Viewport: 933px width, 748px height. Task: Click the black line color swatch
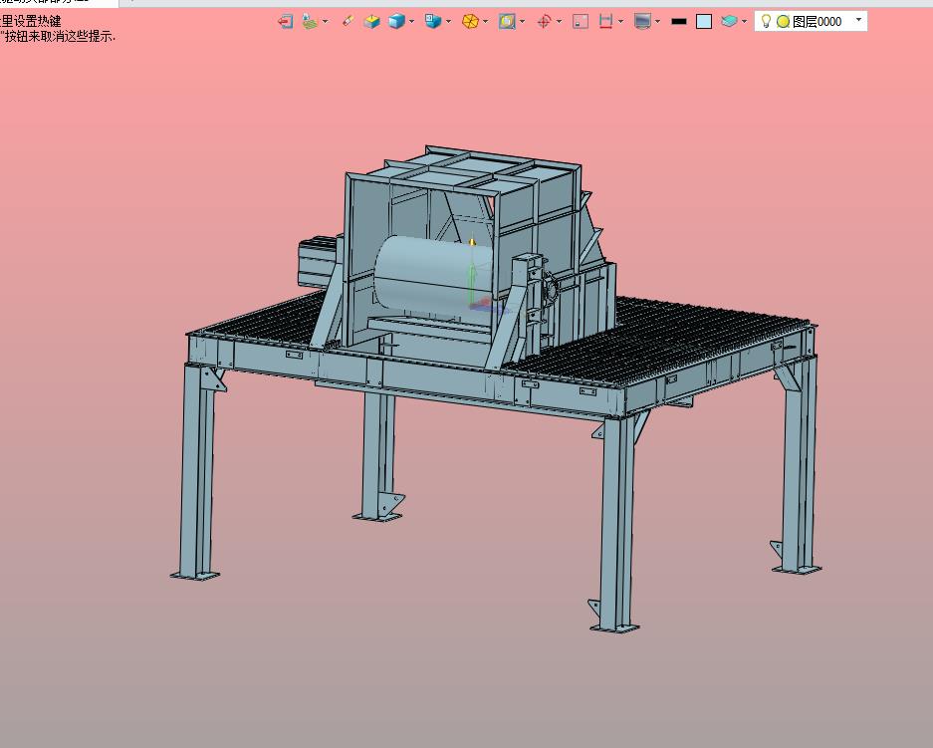point(679,22)
